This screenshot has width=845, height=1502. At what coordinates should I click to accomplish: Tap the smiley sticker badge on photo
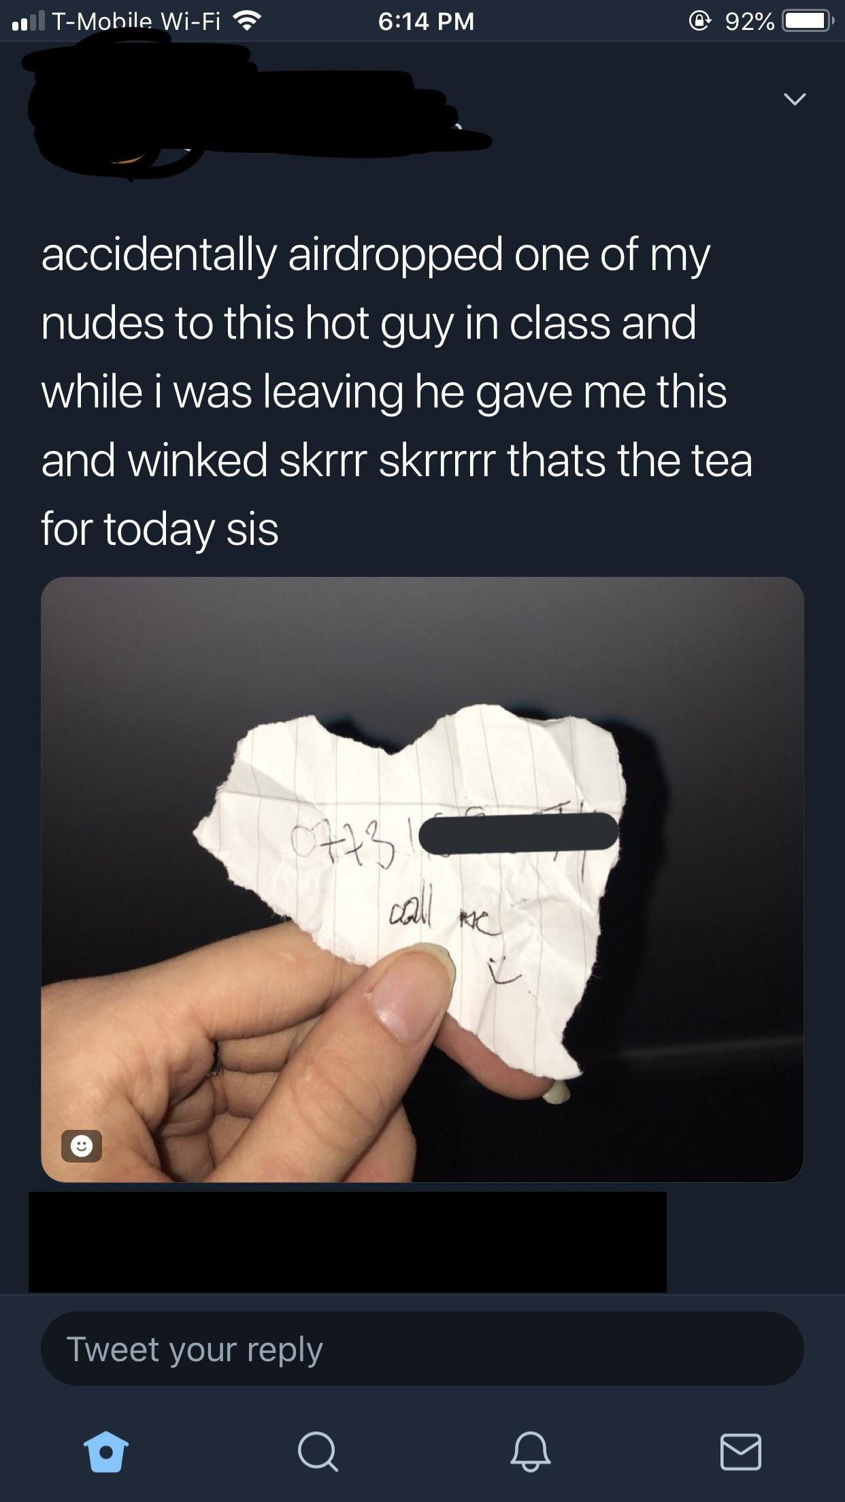tap(82, 1146)
